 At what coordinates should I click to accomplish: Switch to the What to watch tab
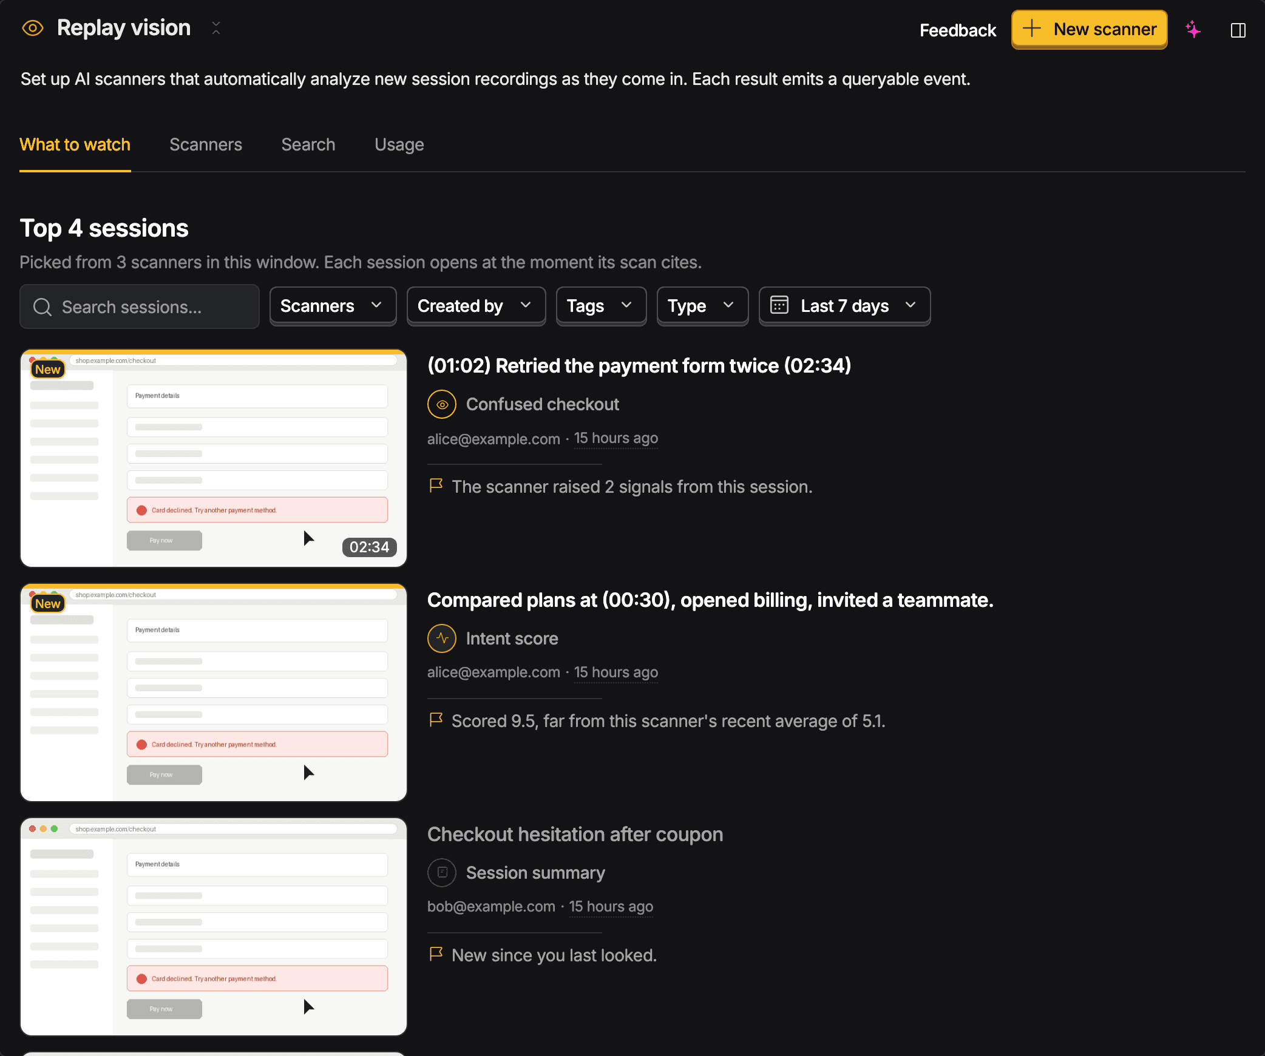coord(75,144)
